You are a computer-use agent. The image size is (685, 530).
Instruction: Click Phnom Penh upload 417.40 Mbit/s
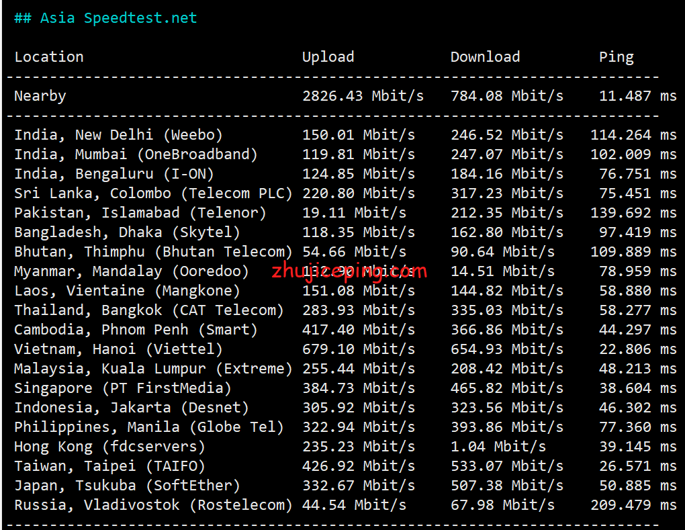pyautogui.click(x=359, y=329)
